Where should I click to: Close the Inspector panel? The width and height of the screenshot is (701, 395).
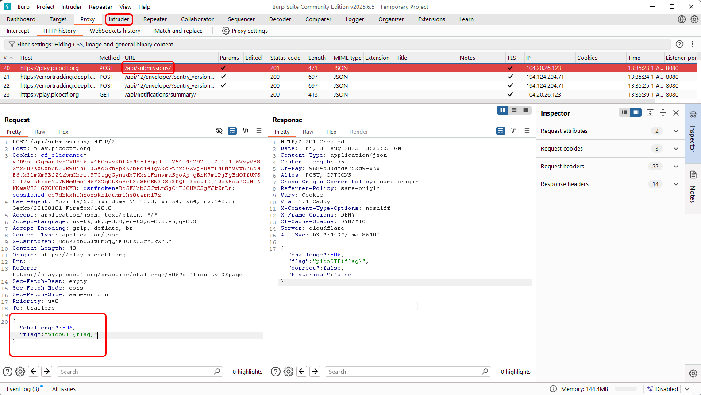(x=676, y=113)
